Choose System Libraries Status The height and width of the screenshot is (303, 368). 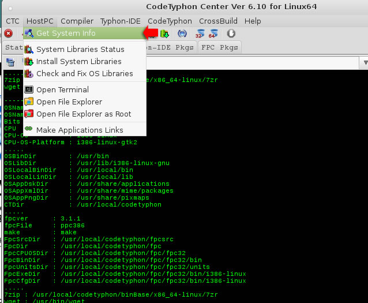coord(84,49)
